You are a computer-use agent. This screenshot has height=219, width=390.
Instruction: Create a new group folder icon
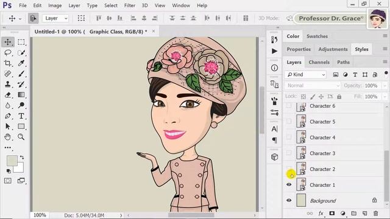click(353, 214)
